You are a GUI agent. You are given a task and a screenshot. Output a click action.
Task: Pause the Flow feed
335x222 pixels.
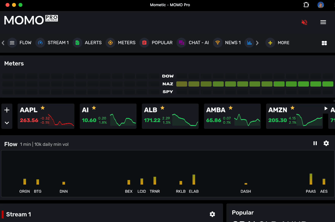click(x=315, y=143)
